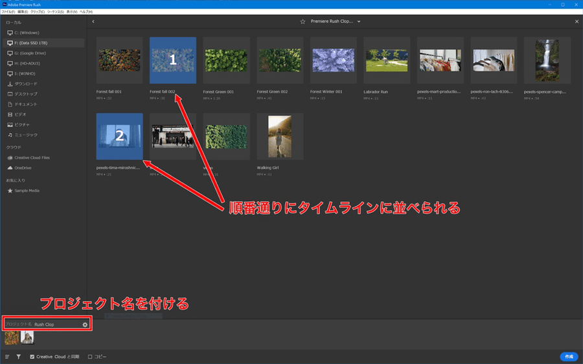Deselect the Forest fall 002 clip
This screenshot has height=364, width=583.
(172, 60)
